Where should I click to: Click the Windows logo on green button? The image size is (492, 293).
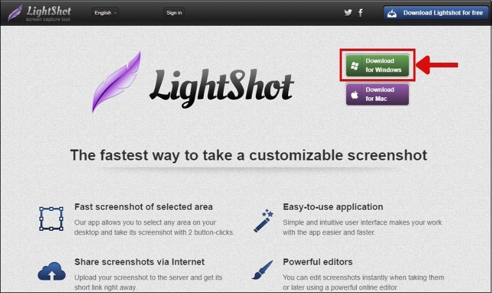tap(354, 66)
